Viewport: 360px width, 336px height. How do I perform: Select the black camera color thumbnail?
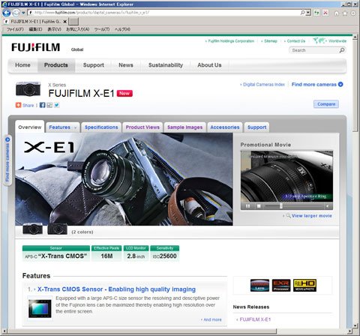(58, 229)
